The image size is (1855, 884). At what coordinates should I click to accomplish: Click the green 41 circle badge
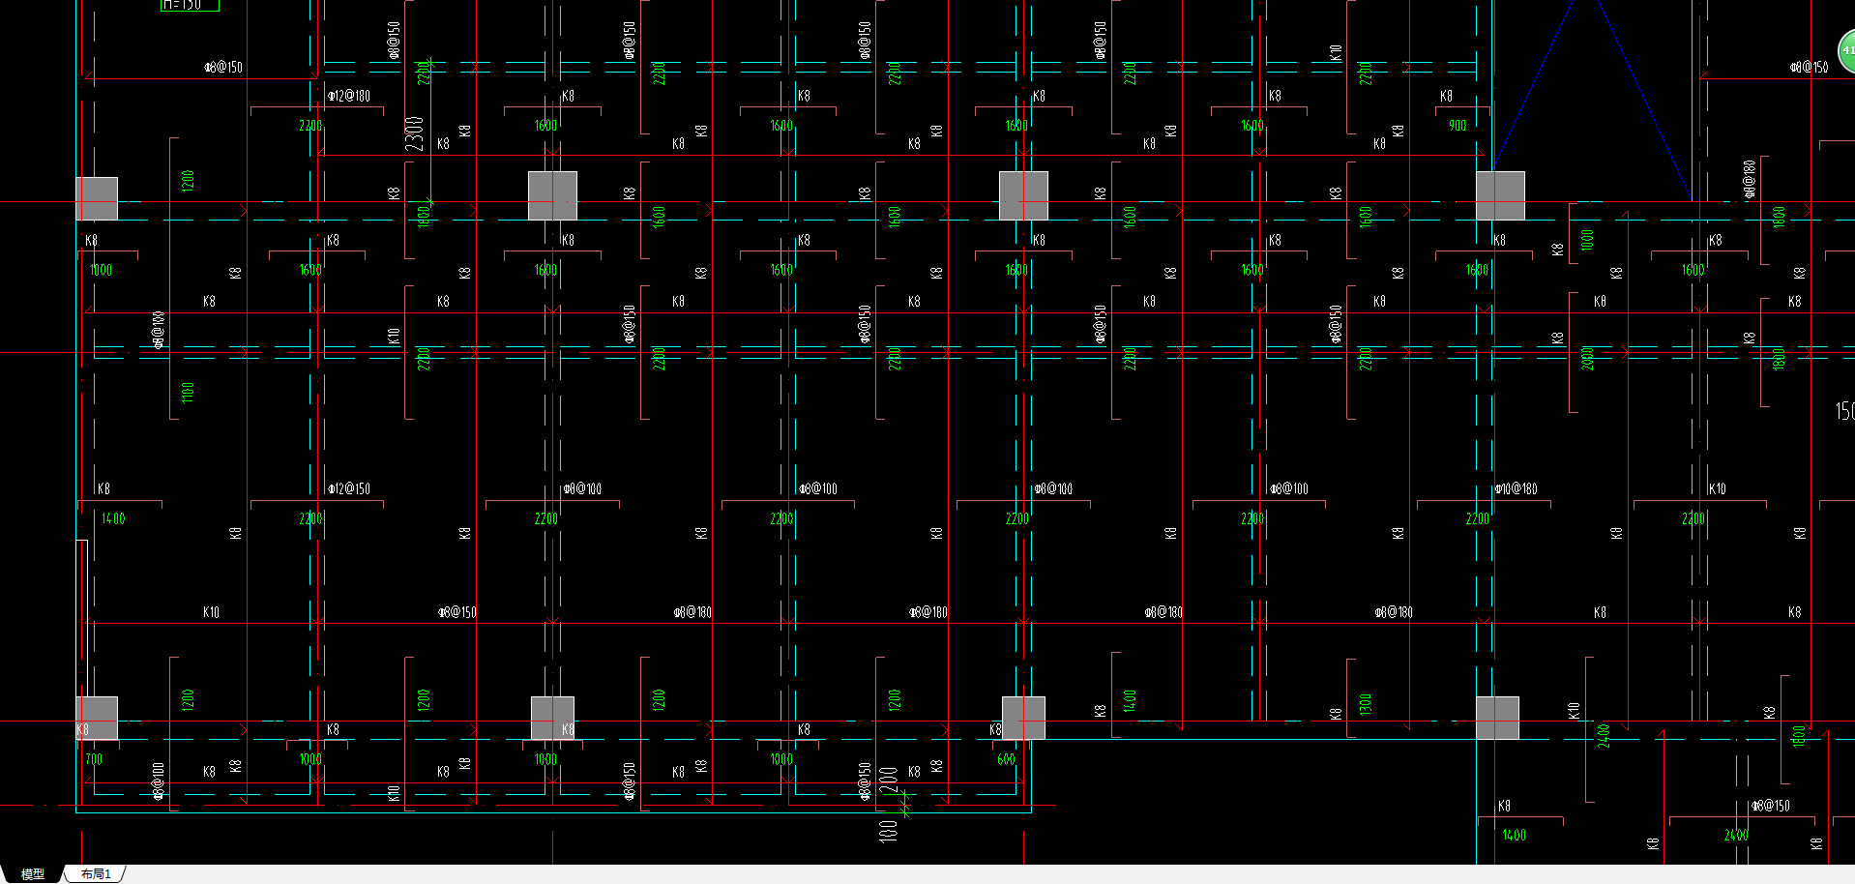tap(1846, 51)
